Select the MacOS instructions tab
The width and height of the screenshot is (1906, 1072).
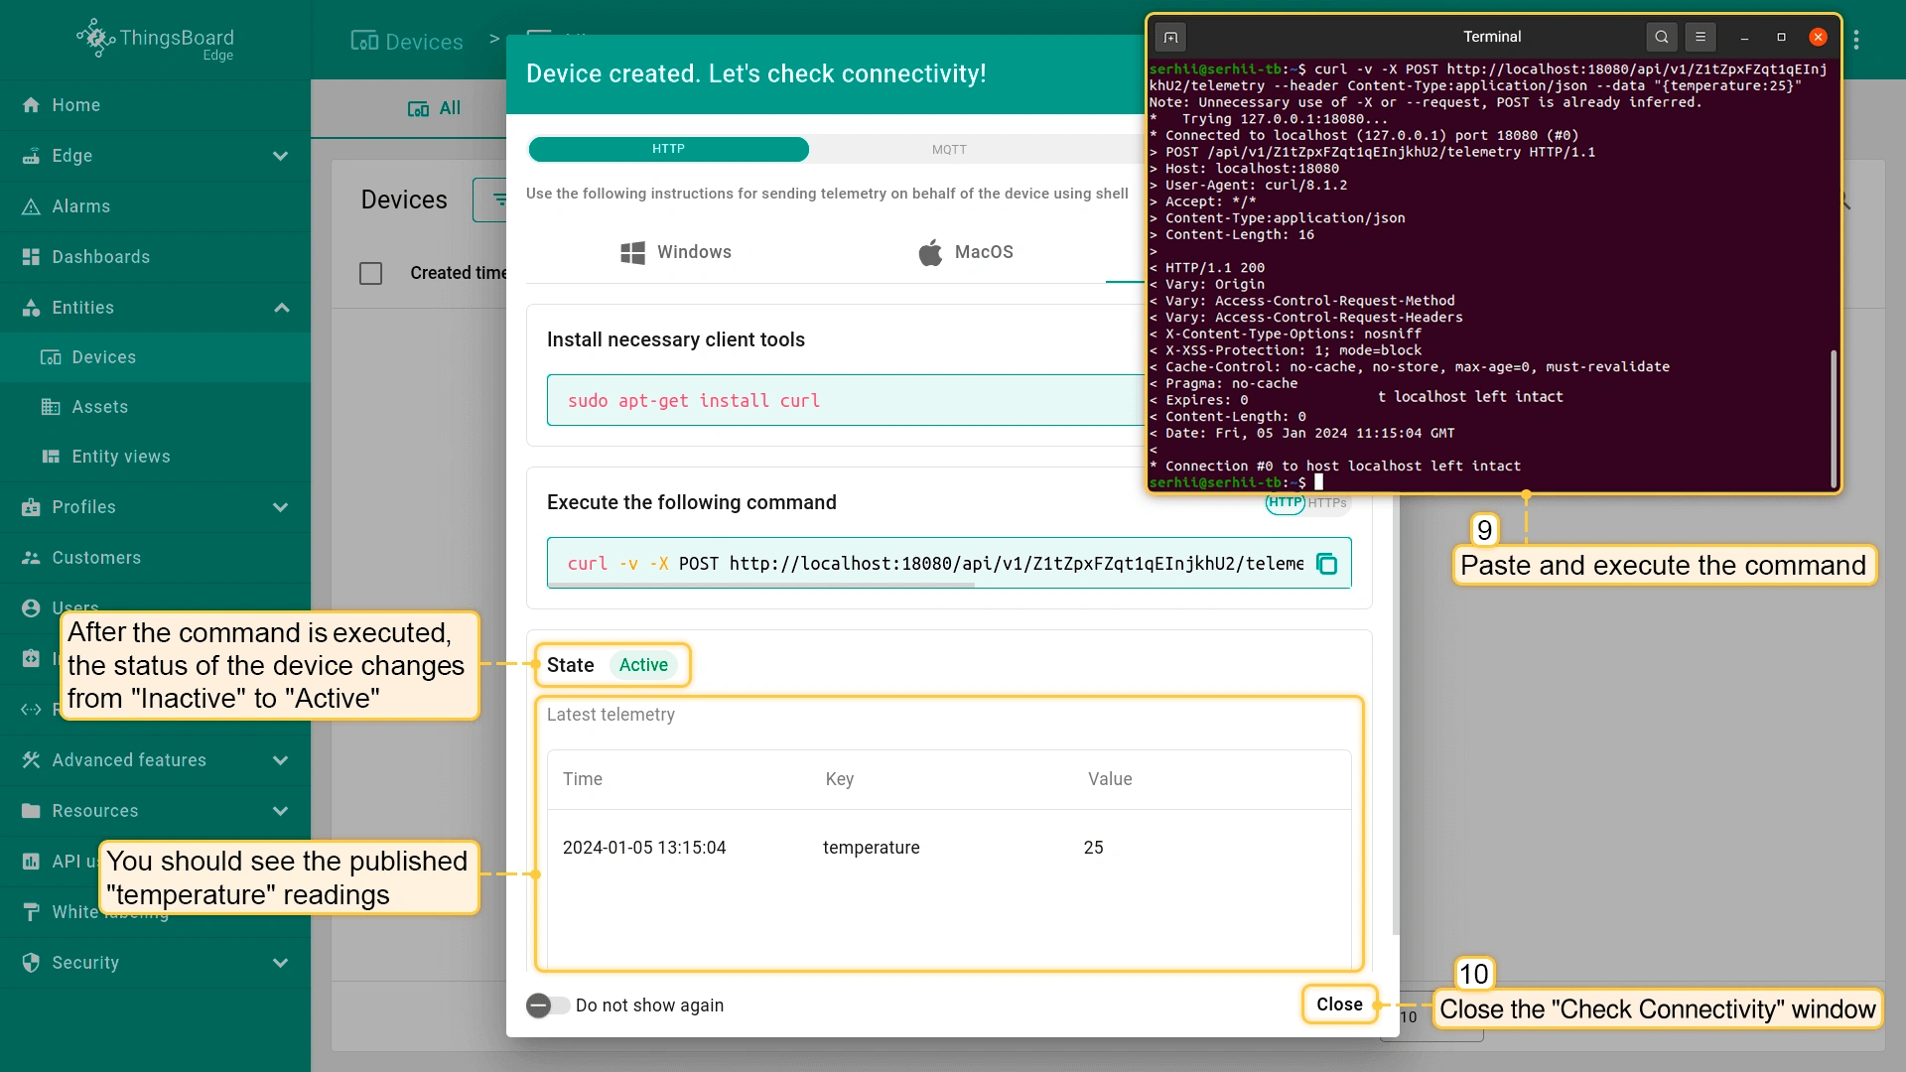965,252
